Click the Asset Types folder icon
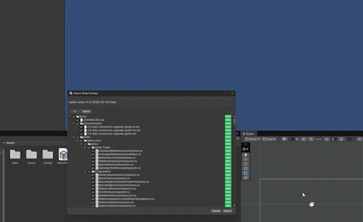Image resolution: width=363 pixels, height=222 pixels. click(x=93, y=147)
